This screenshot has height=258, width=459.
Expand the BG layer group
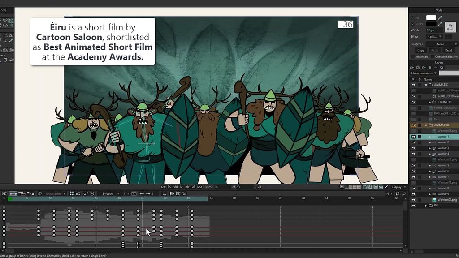pos(426,206)
